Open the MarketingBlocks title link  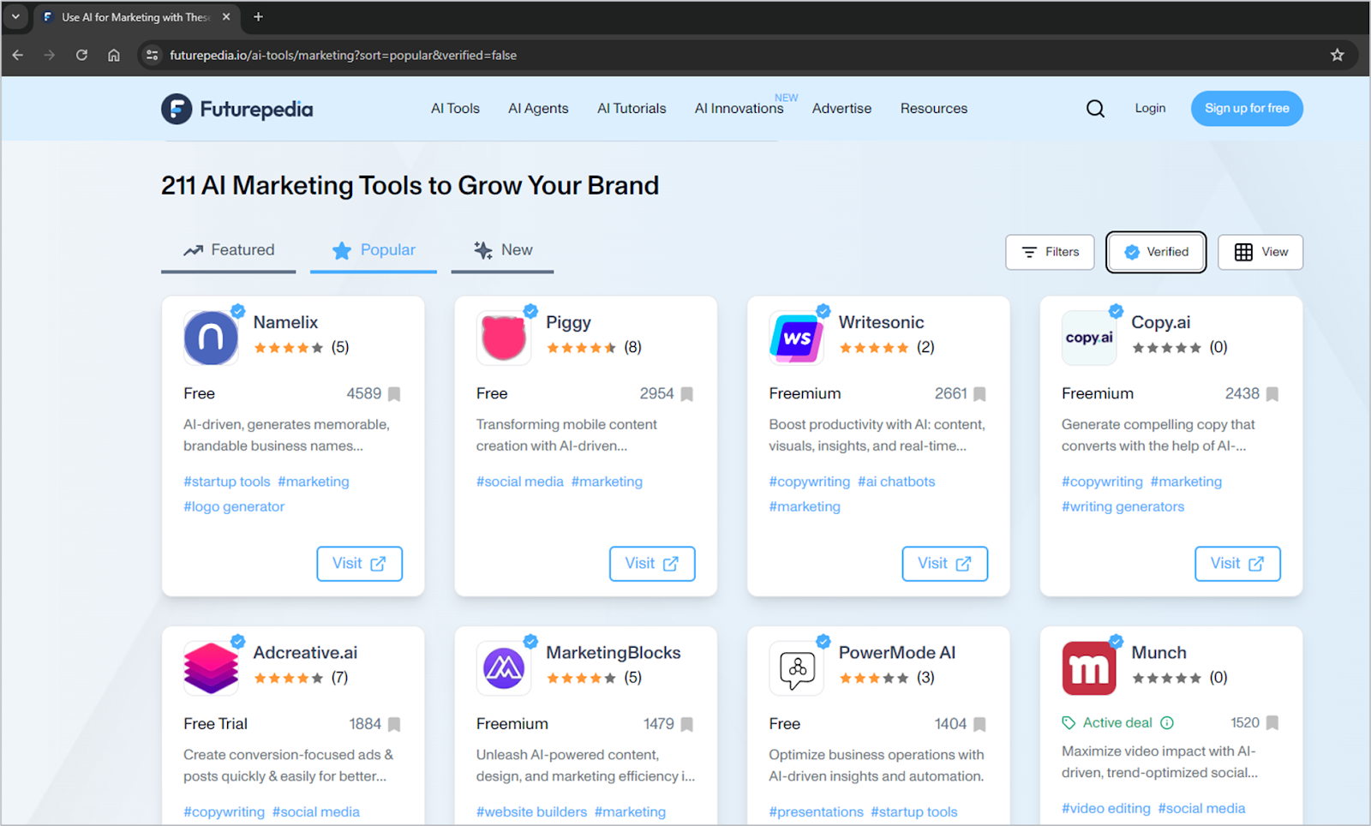(x=613, y=653)
